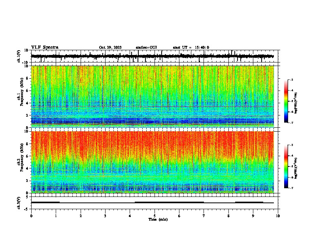313x242 pixels.
Task: Click the ch.1 voltage waveform trace
Action: tap(152, 56)
